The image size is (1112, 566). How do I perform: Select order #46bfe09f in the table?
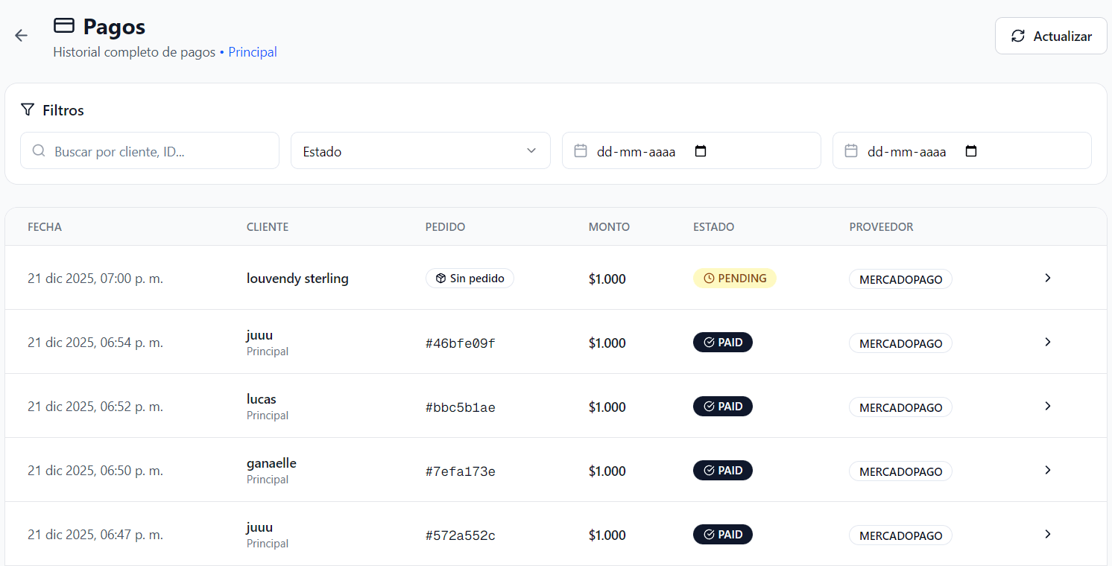click(460, 343)
